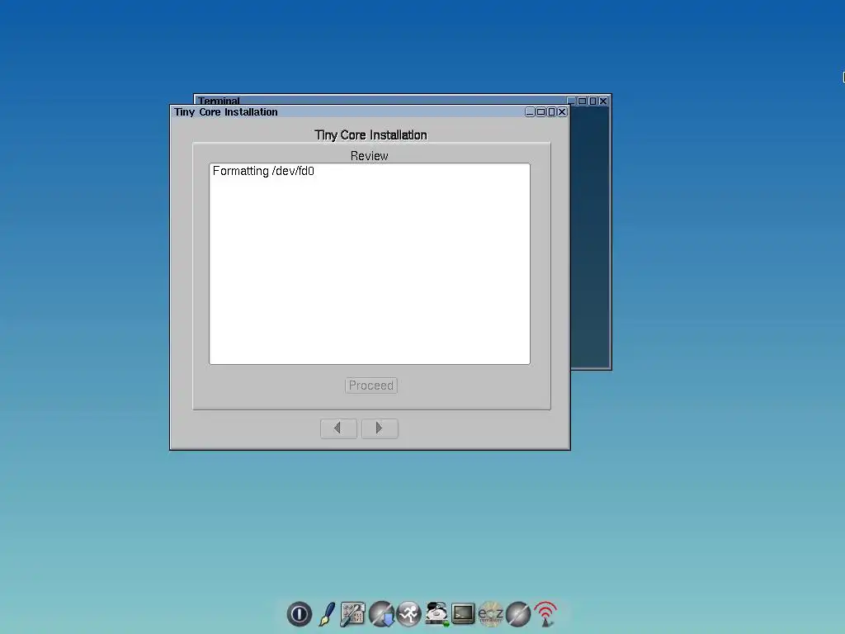This screenshot has width=845, height=634.
Task: Maximize the Tiny Core Installation window
Action: (x=541, y=111)
